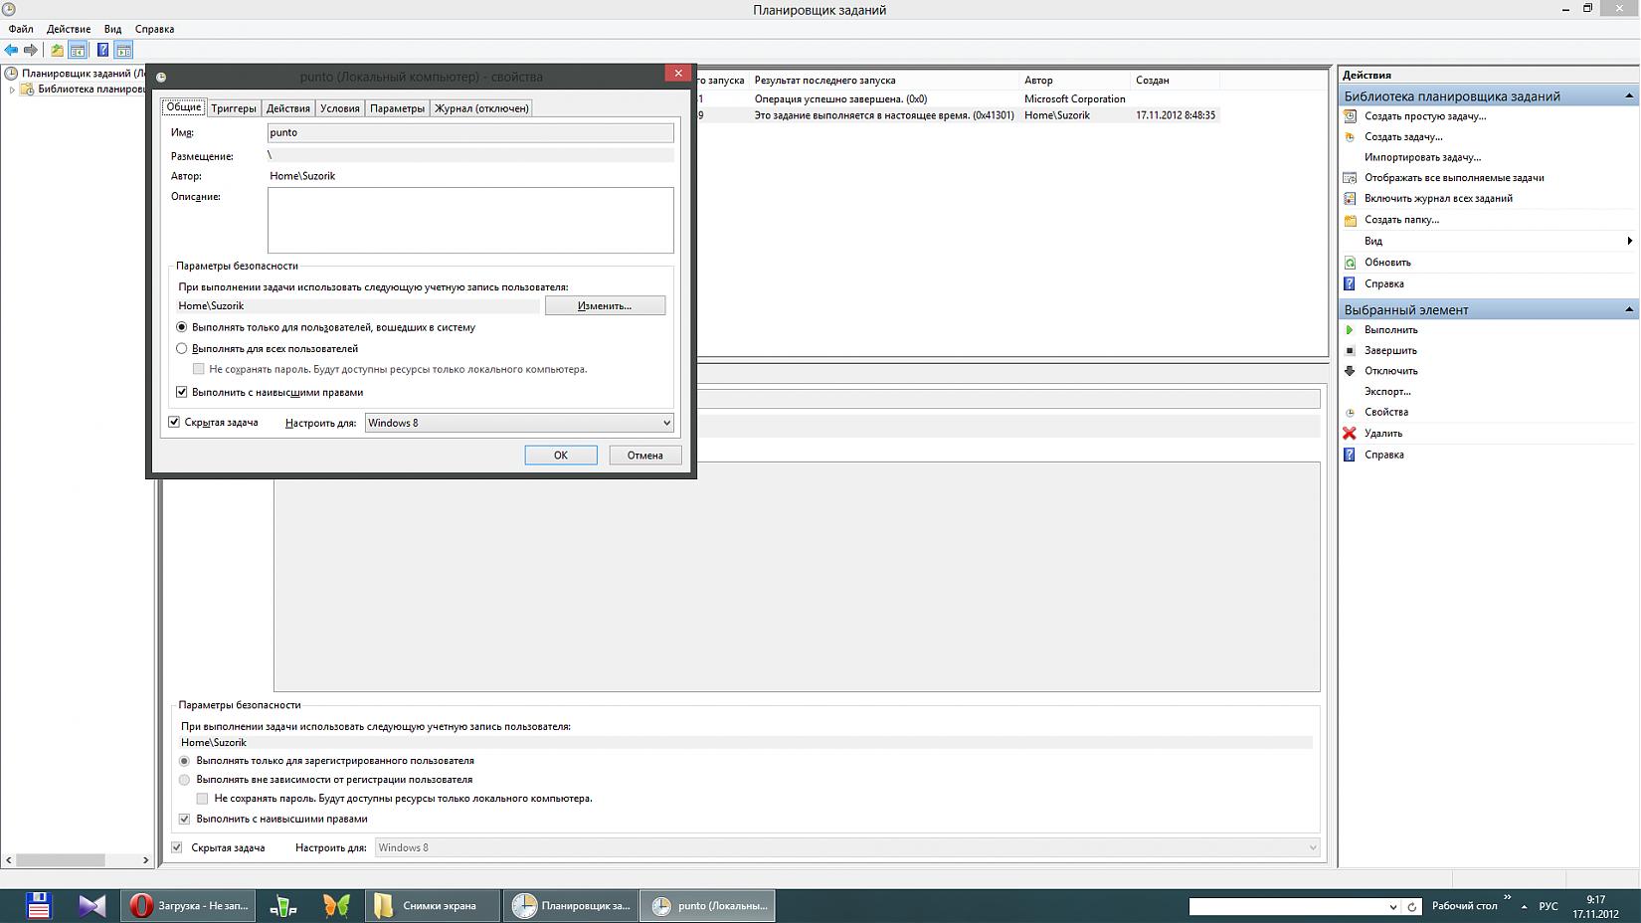Select Выполнять только для зарегистрированного пользователя radio
The width and height of the screenshot is (1641, 923).
click(x=184, y=761)
